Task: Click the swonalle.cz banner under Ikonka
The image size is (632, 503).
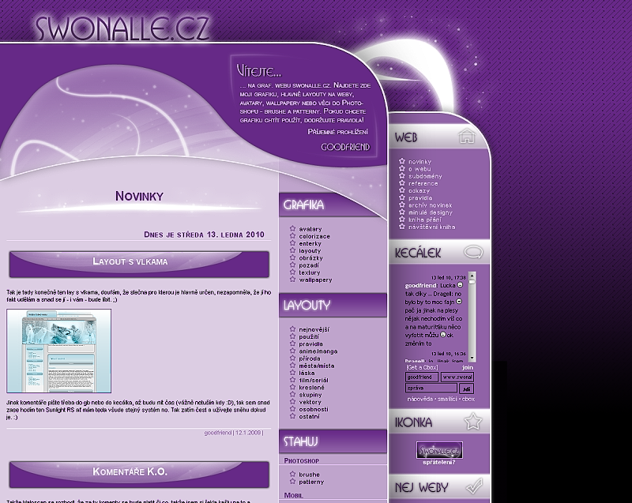Action: tap(438, 449)
